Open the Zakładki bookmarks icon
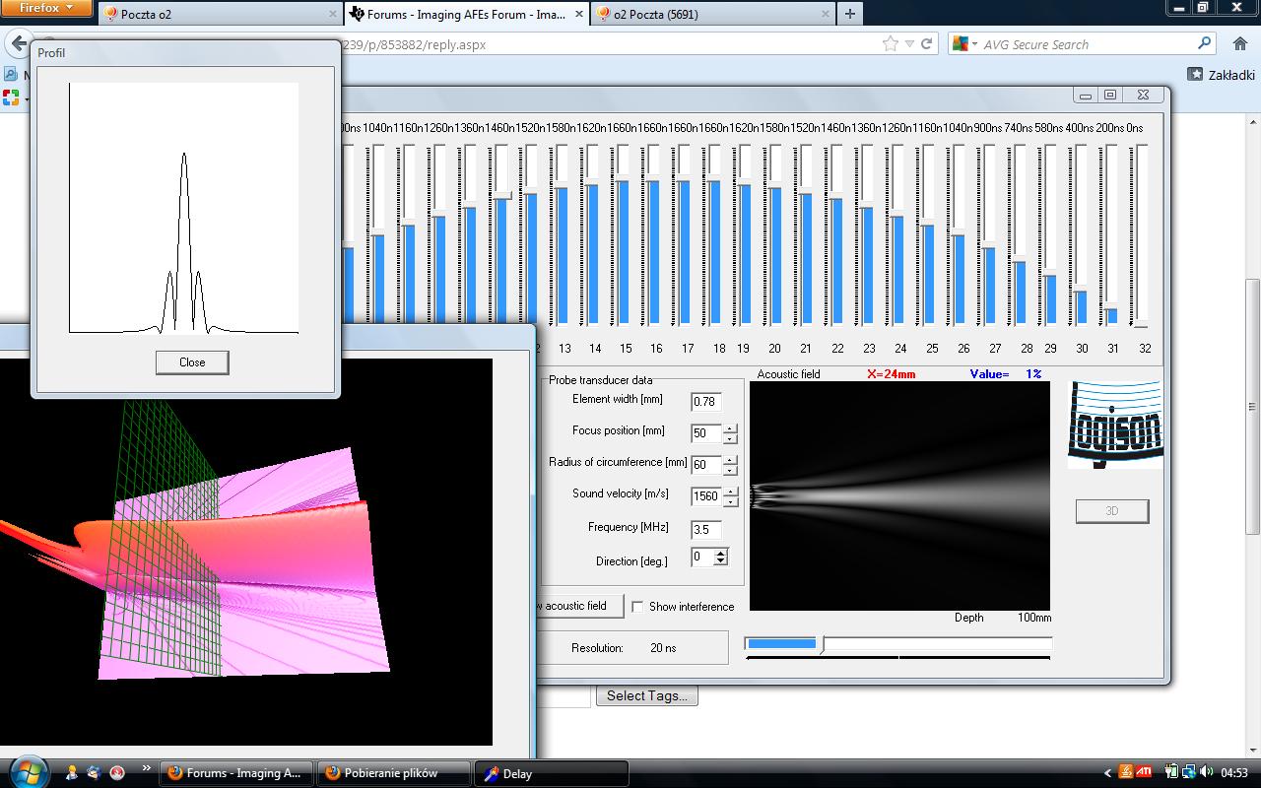 coord(1195,74)
